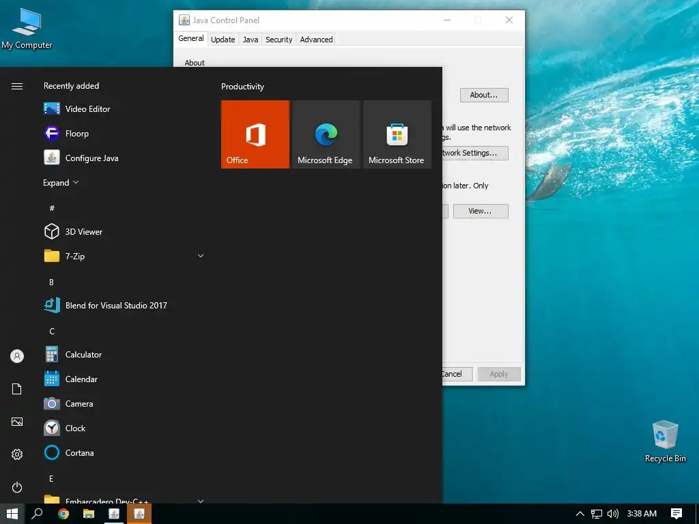Image resolution: width=699 pixels, height=524 pixels.
Task: Open Documents from Start sidebar
Action: (17, 389)
